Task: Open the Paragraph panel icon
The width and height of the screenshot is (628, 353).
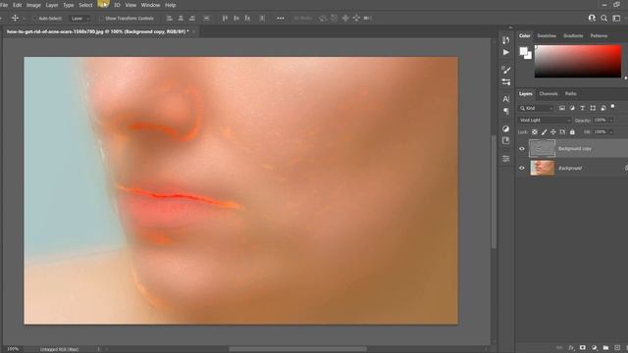Action: [x=506, y=111]
